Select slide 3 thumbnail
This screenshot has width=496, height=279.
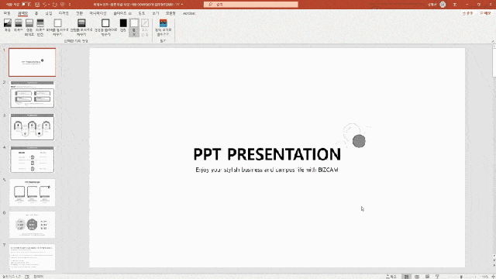(x=33, y=127)
